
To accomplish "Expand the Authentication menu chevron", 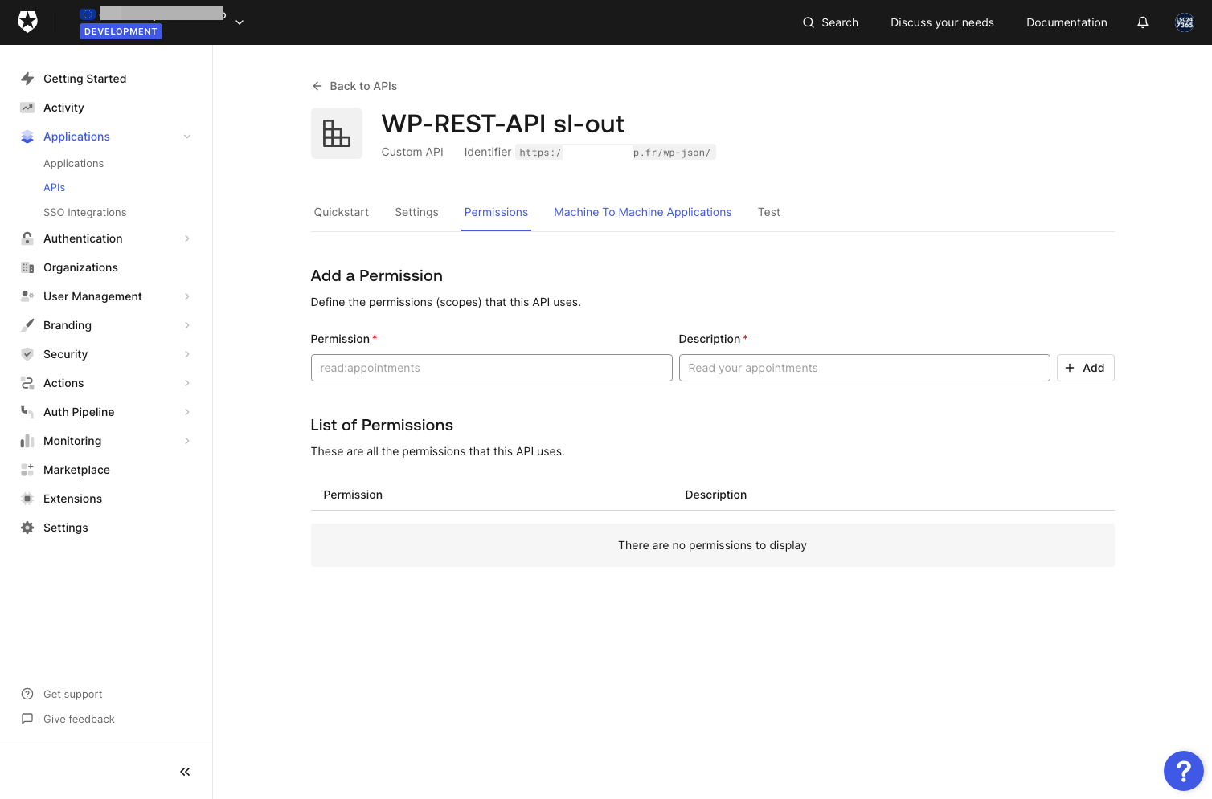I will (x=187, y=238).
